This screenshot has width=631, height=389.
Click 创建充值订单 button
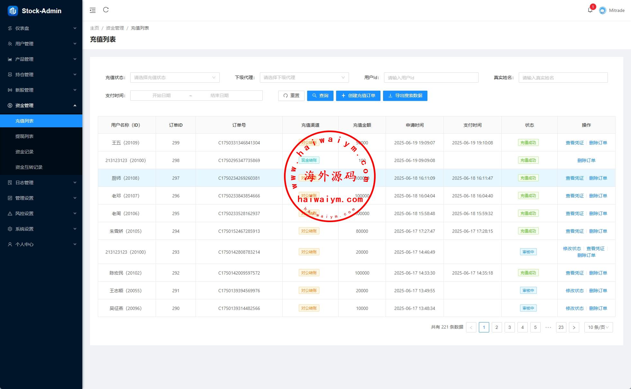point(358,95)
